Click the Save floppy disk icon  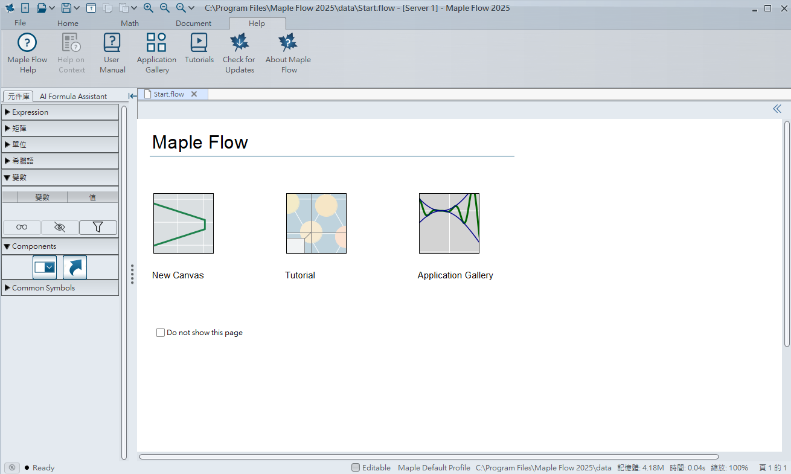pos(66,8)
